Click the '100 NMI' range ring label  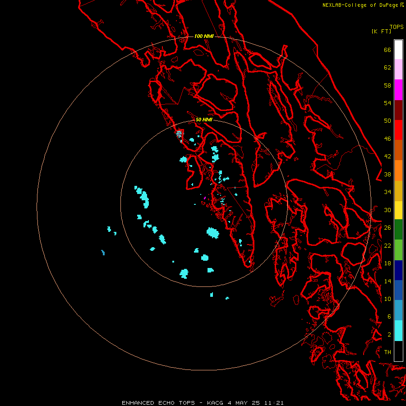point(204,36)
